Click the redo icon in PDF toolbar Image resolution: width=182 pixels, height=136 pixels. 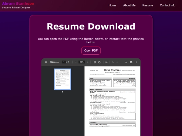click(118, 62)
